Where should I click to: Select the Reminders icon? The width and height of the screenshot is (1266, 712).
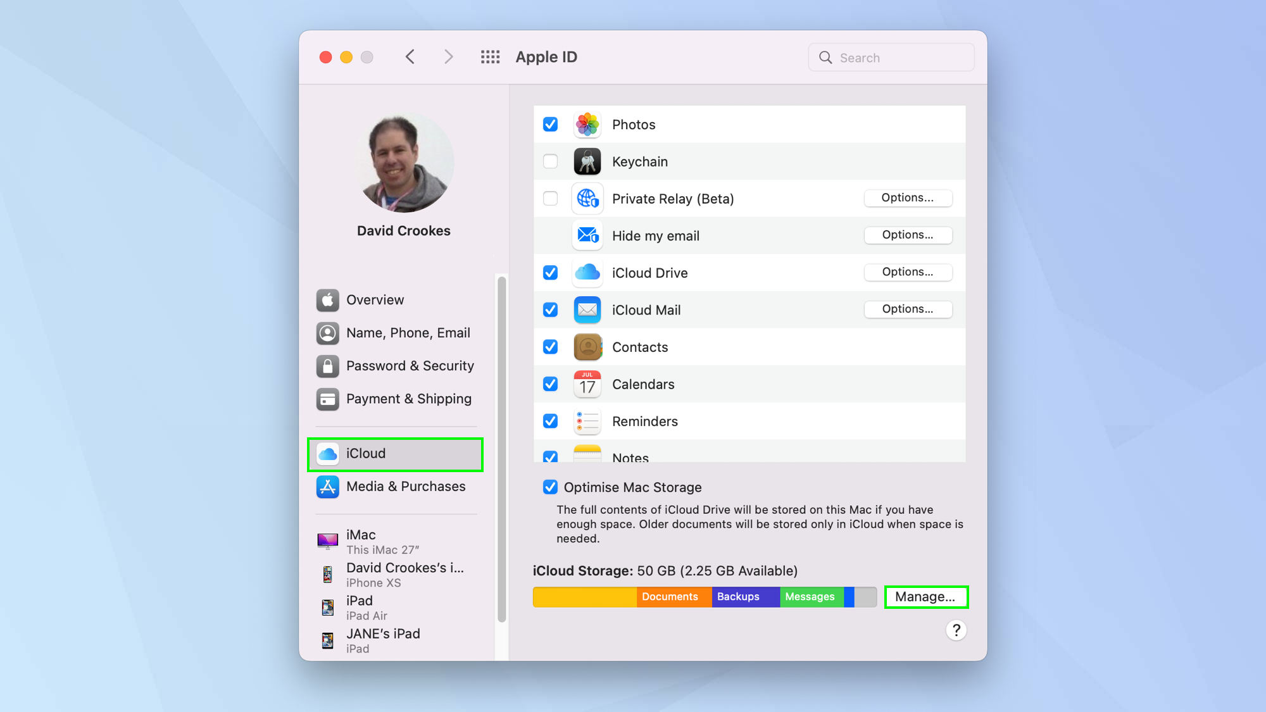pyautogui.click(x=588, y=421)
